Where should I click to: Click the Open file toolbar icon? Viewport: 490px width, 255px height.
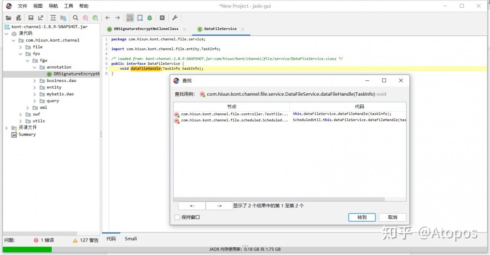coord(8,18)
